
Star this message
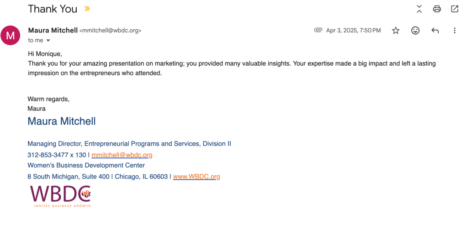click(396, 31)
